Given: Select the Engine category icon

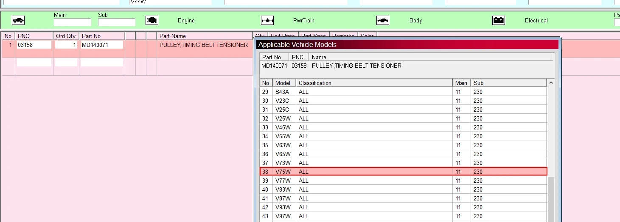Looking at the screenshot, I should [x=152, y=20].
